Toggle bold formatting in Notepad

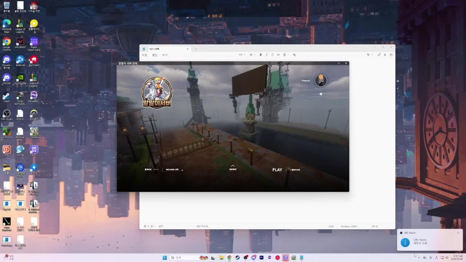261,55
